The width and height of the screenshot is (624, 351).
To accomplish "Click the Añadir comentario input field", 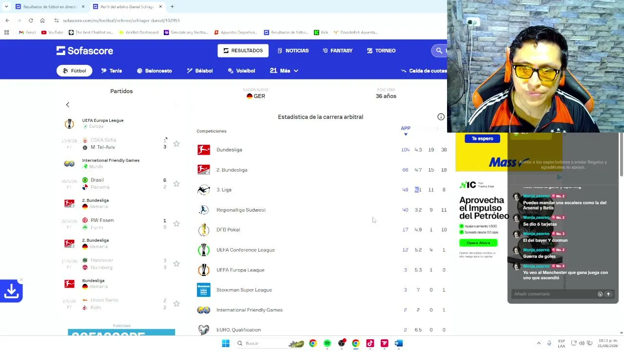I will (x=554, y=294).
